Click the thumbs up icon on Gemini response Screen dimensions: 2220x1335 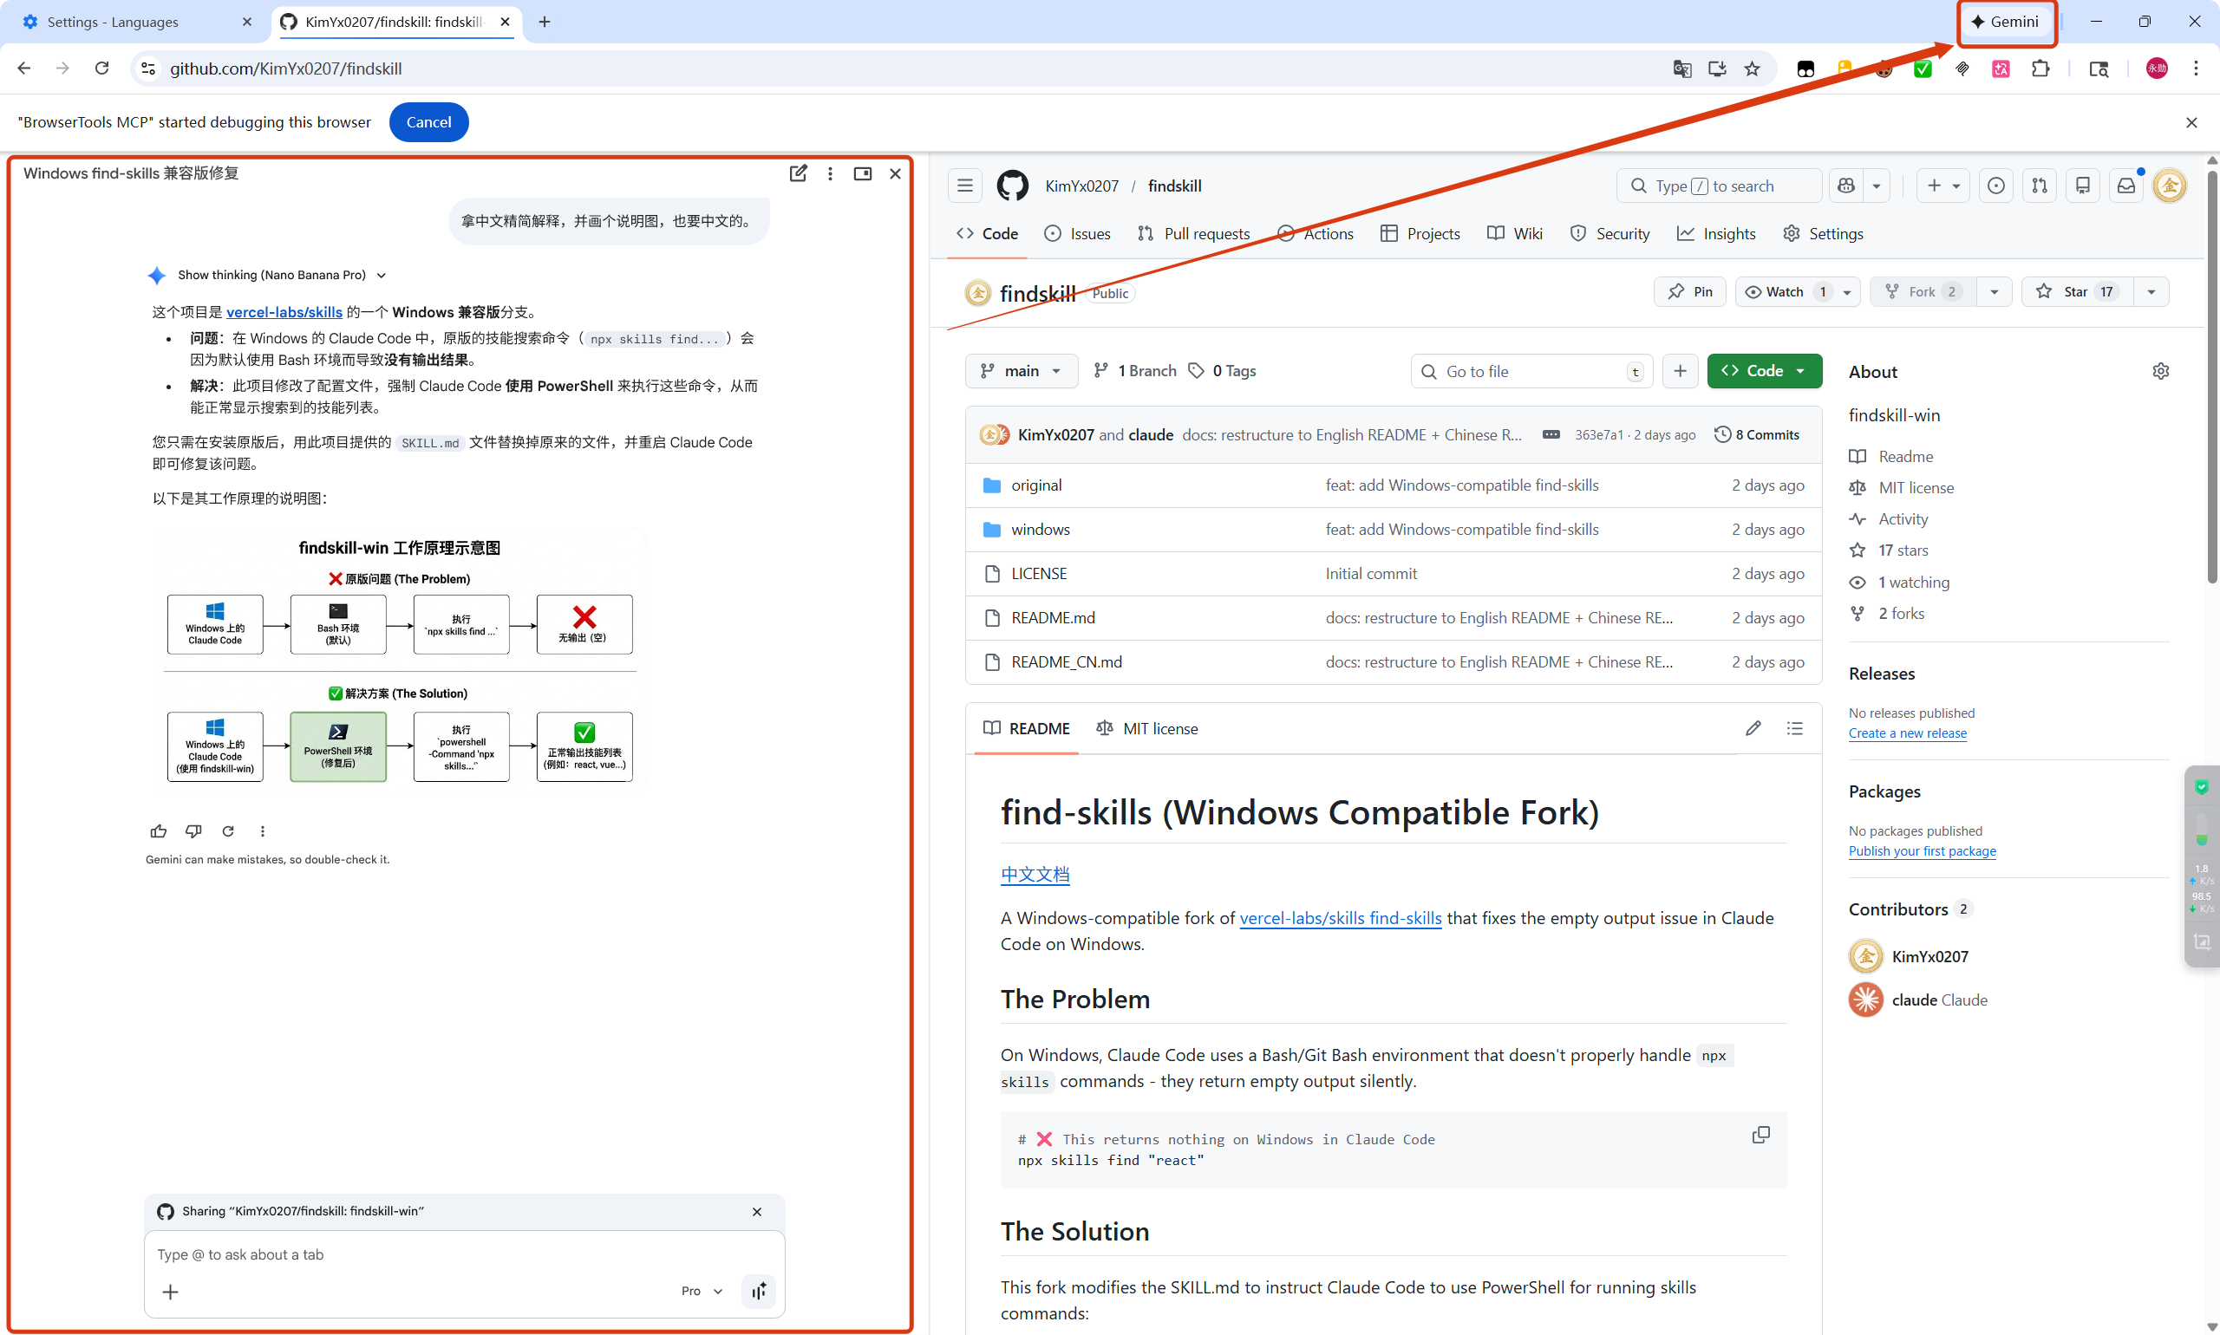click(159, 831)
